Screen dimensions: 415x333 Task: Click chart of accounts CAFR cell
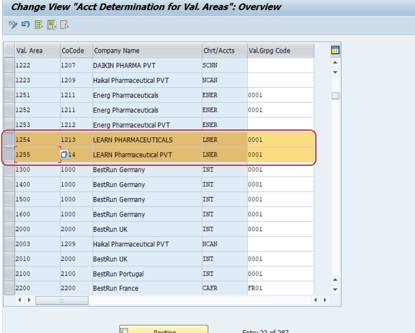(x=225, y=288)
